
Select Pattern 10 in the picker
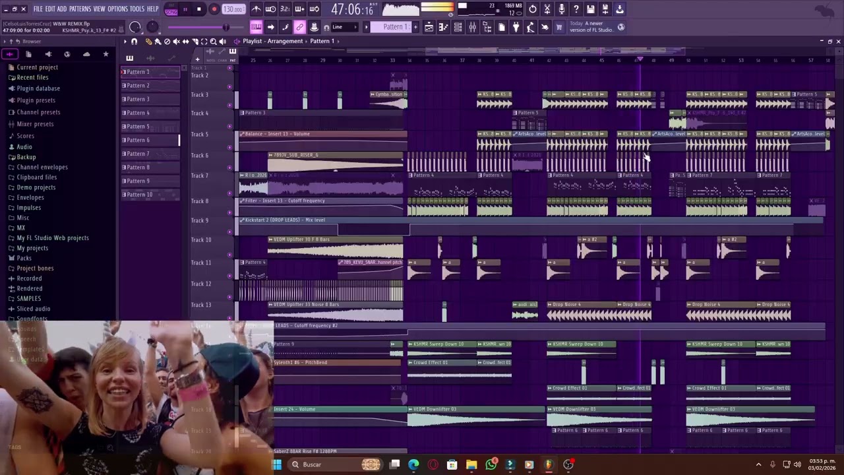coord(150,195)
